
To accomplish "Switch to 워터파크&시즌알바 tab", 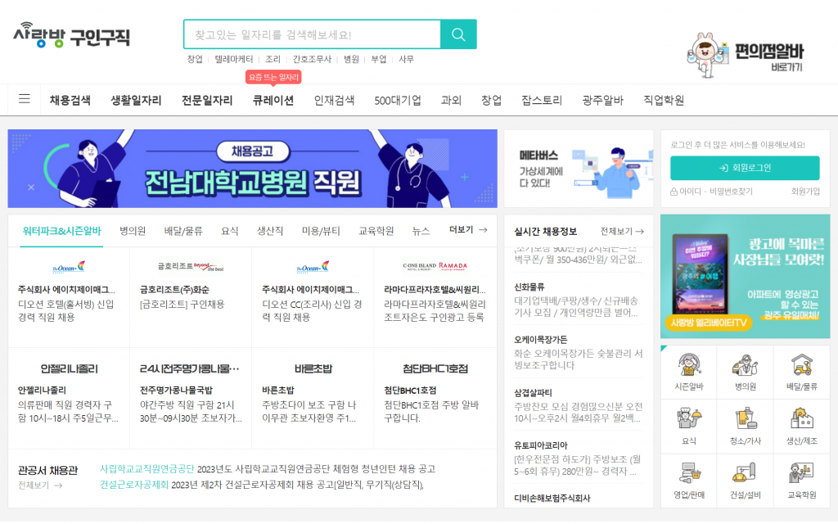I will click(x=61, y=231).
